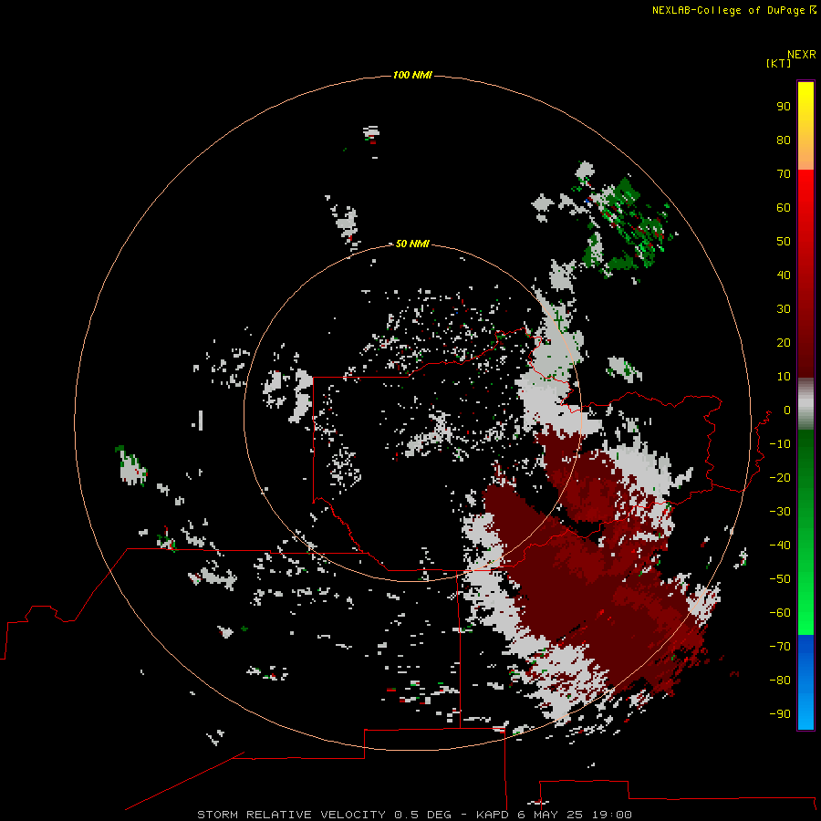Image resolution: width=821 pixels, height=821 pixels.
Task: Click the -50 value on velocity scale
Action: 780,579
